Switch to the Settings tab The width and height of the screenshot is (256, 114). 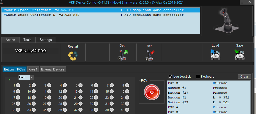pos(45,40)
